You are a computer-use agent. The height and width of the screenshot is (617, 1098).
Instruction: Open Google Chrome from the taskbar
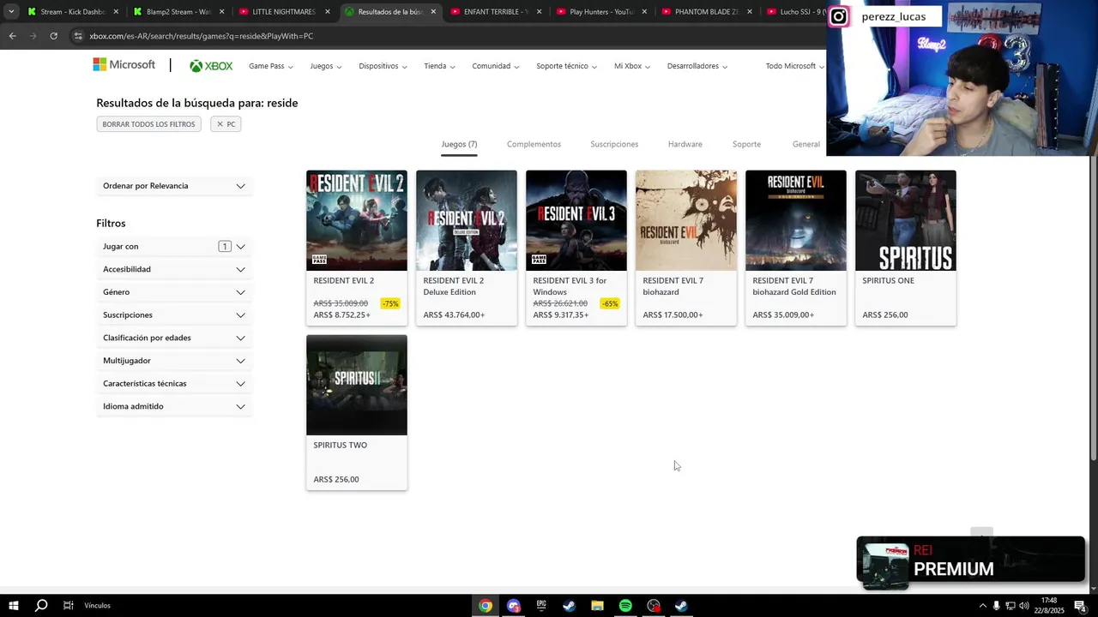pyautogui.click(x=486, y=606)
